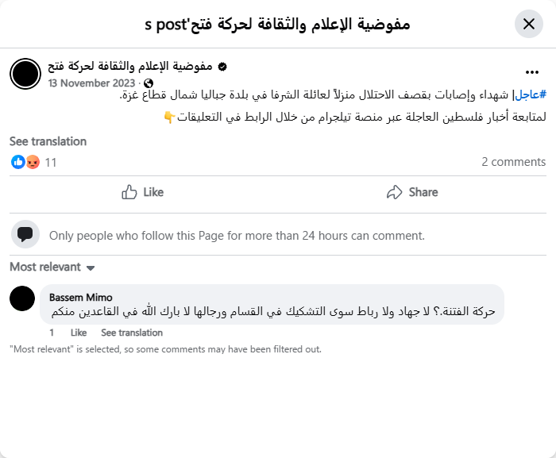Close the post dialog with the X
The height and width of the screenshot is (458, 556).
coord(528,24)
